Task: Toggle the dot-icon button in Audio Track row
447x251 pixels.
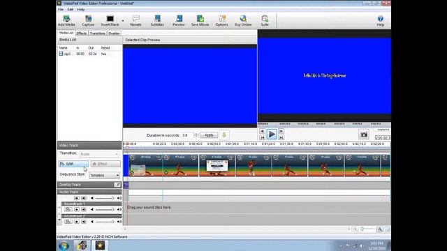Action: [x=76, y=198]
